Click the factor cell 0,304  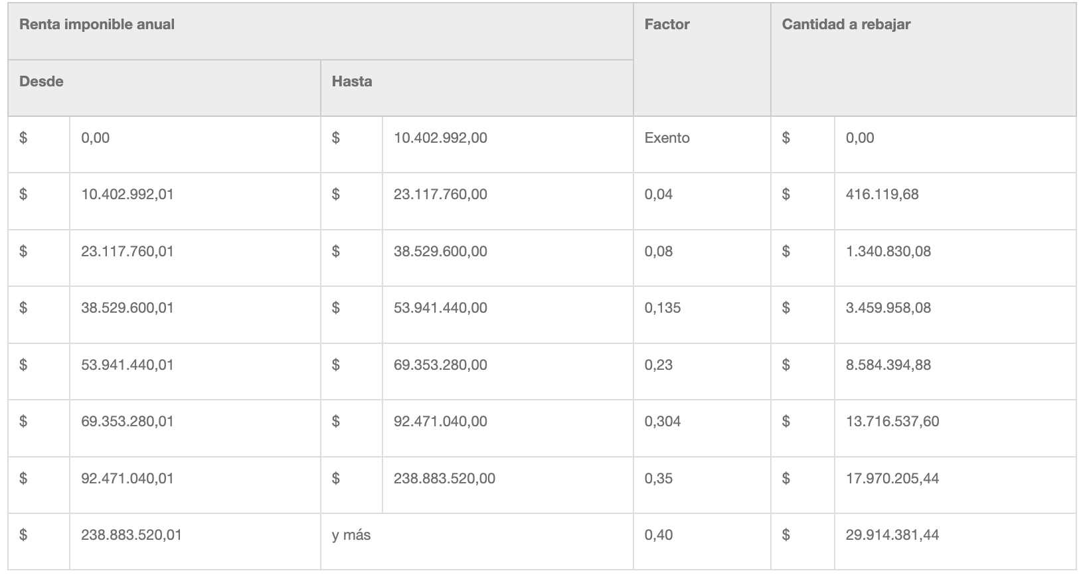pyautogui.click(x=663, y=422)
